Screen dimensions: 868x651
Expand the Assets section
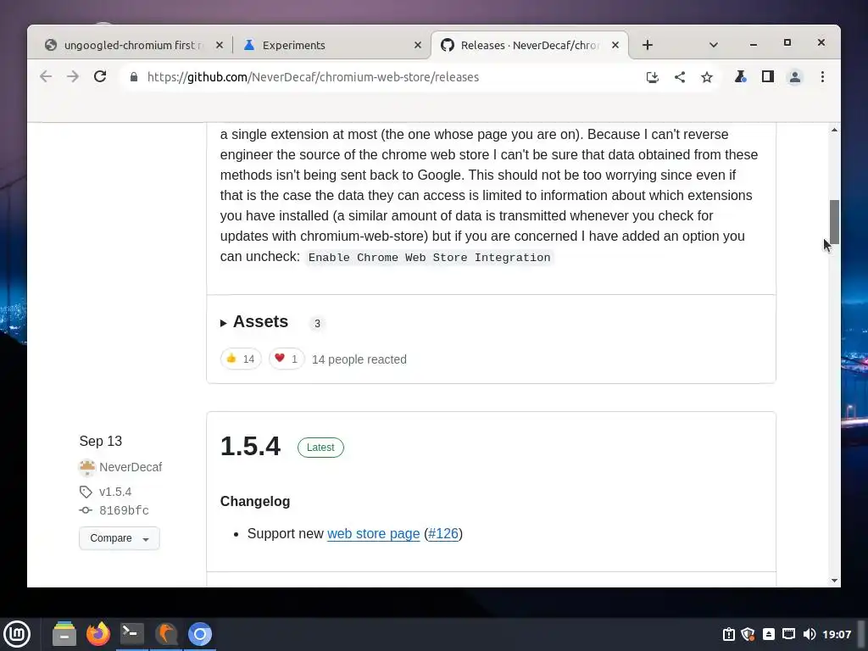(x=254, y=321)
